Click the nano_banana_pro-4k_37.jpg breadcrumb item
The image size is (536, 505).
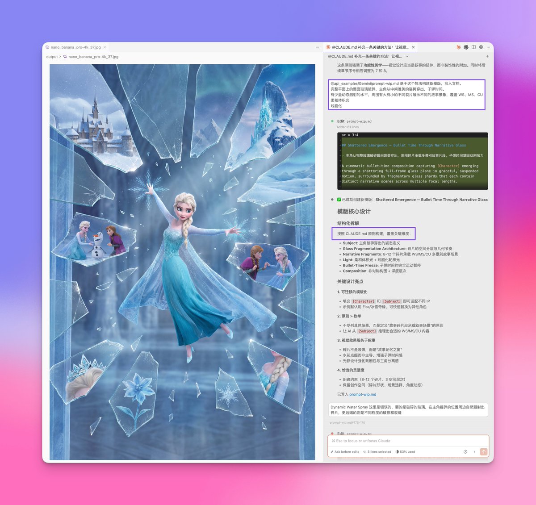point(91,57)
